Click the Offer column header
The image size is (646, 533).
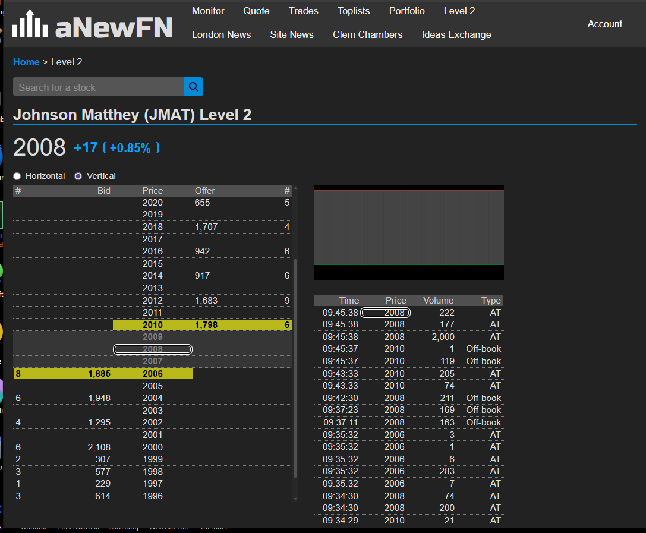click(205, 191)
